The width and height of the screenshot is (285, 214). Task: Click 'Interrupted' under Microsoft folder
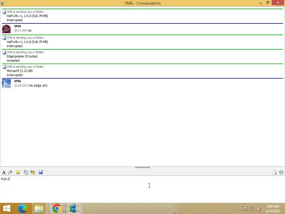coord(14,75)
